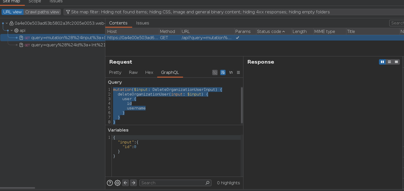
Task: Sort by Status code column header
Action: [x=273, y=31]
